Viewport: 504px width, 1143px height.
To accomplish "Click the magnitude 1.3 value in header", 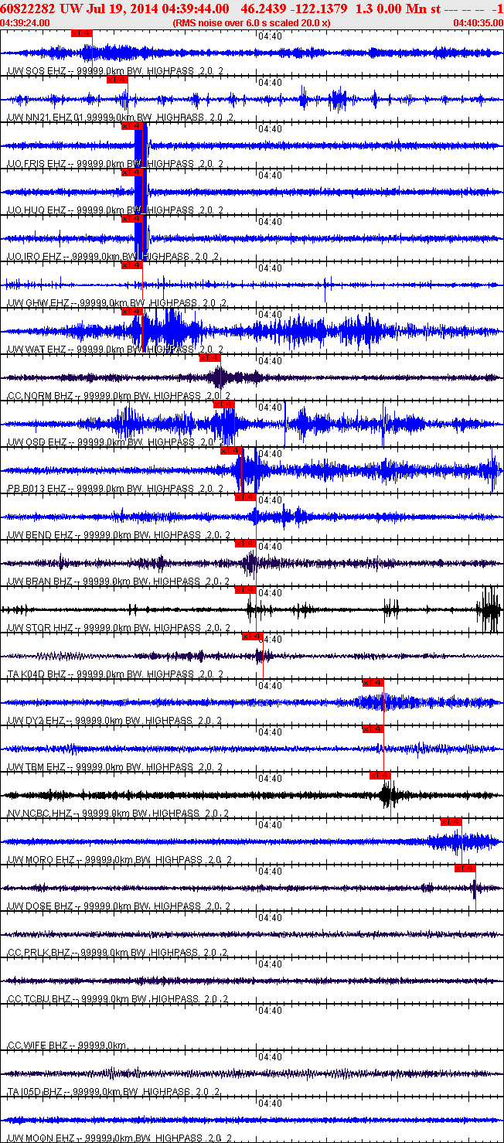I will pyautogui.click(x=363, y=8).
